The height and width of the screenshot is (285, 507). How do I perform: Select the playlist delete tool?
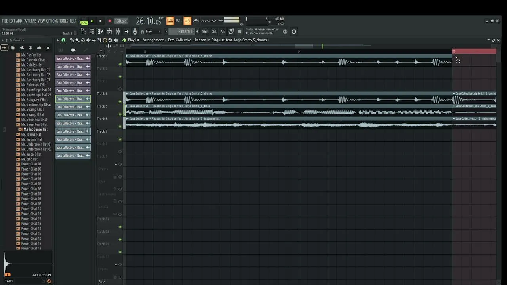[83, 40]
